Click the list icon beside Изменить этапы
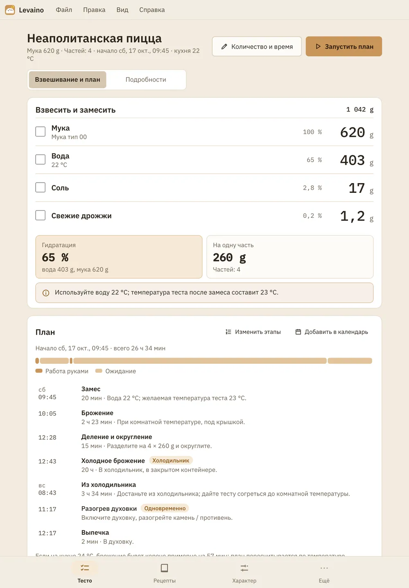Viewport: 409px width, 588px height. click(229, 332)
